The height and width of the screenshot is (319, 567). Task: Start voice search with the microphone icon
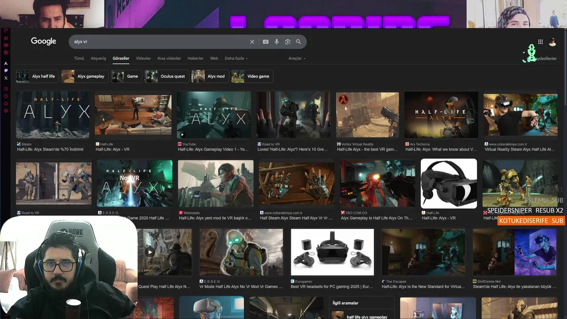coord(277,42)
